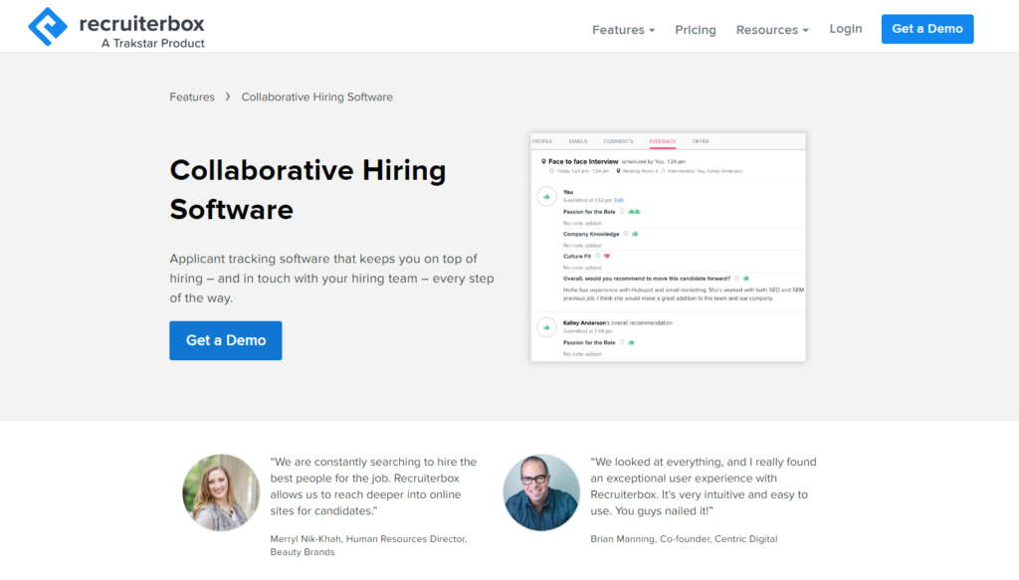Image resolution: width=1019 pixels, height=580 pixels.
Task: Click Kalley Anderson's overall recommendation heading
Action: pyautogui.click(x=618, y=322)
